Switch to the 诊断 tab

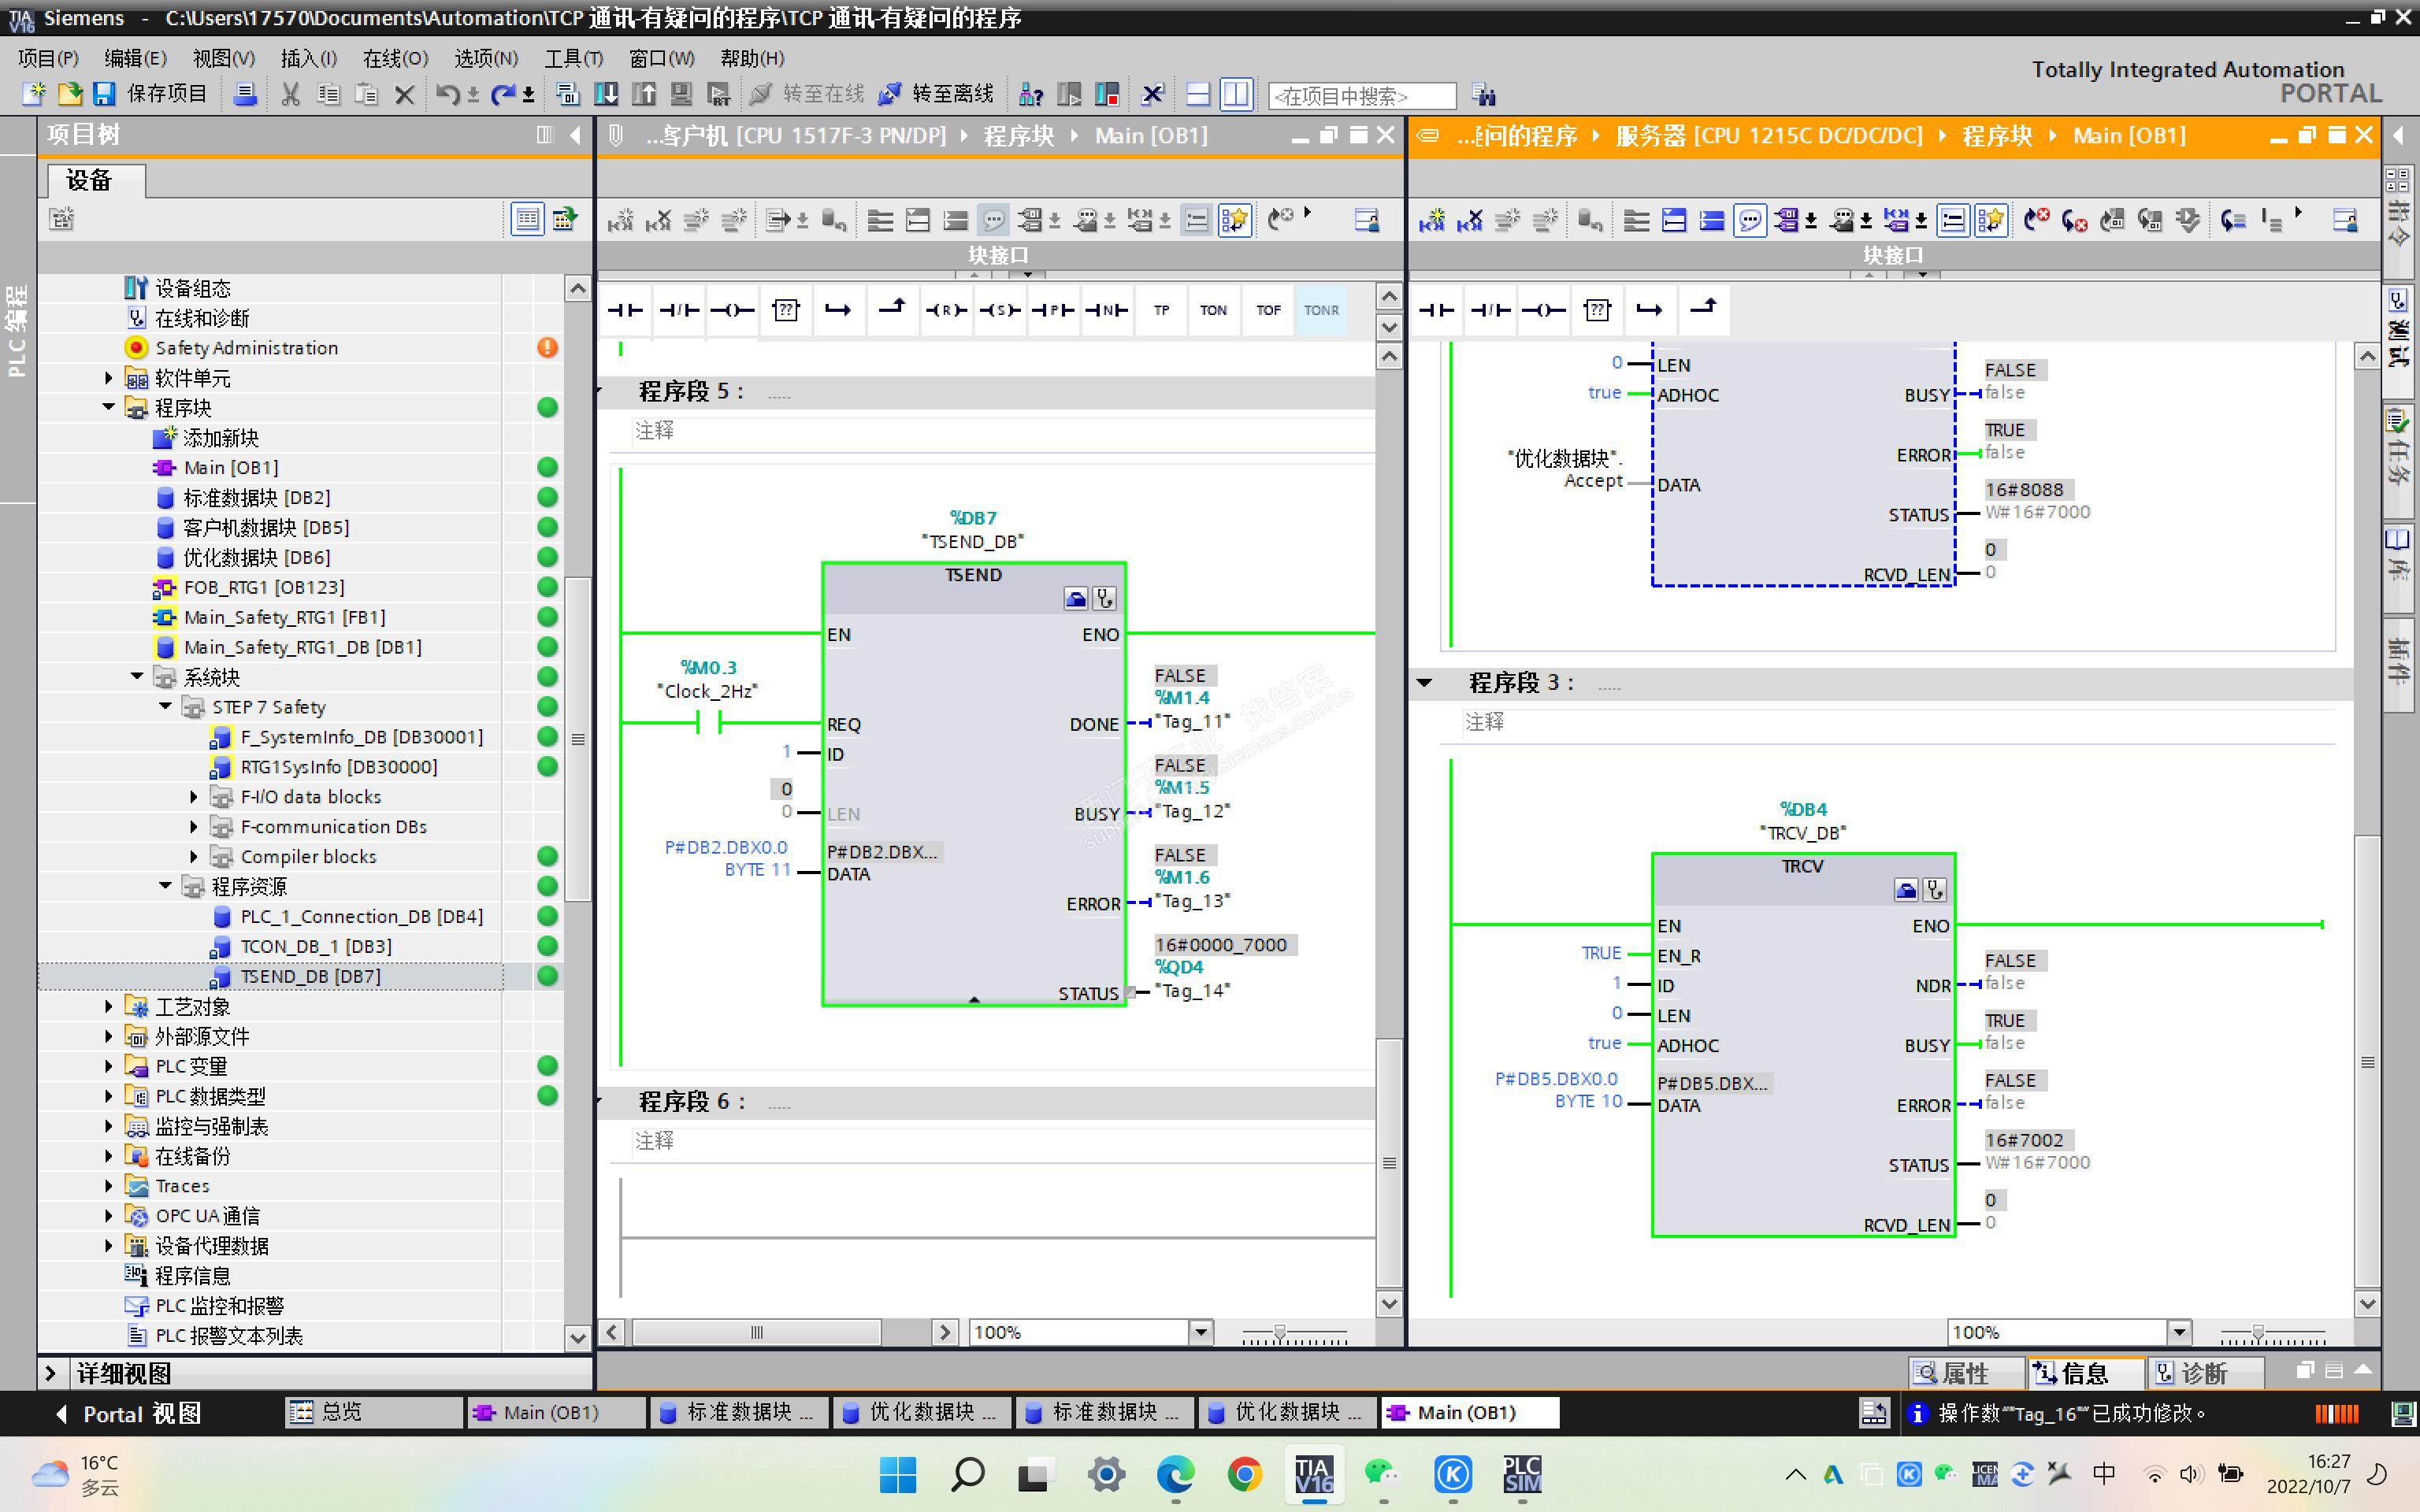click(2191, 1373)
